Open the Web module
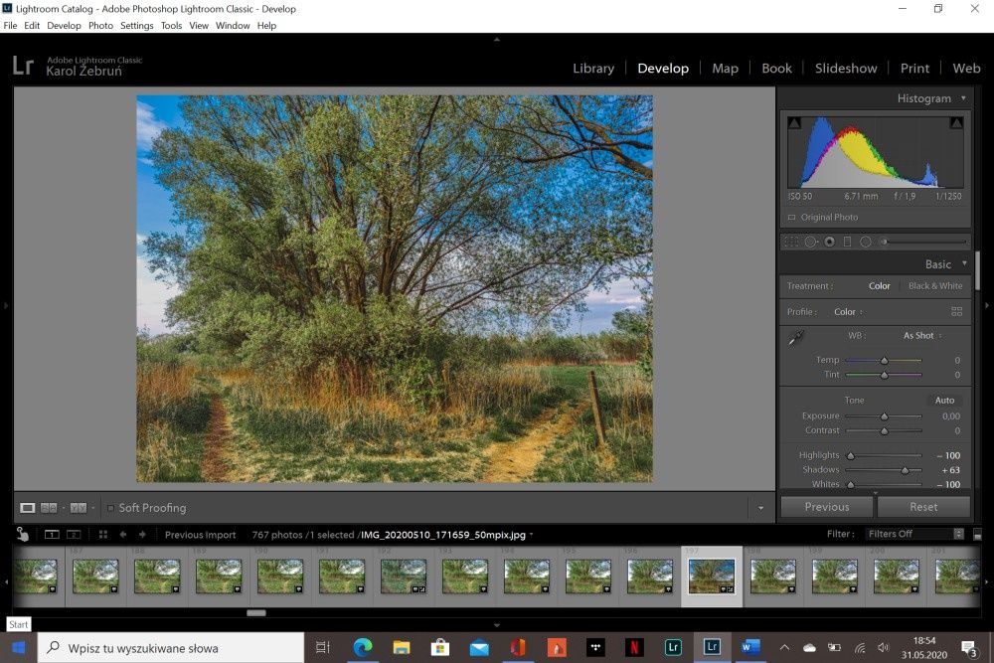This screenshot has width=994, height=663. click(966, 68)
